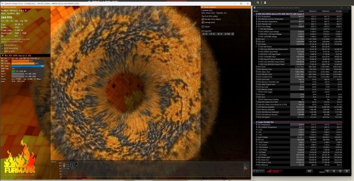Image resolution: width=354 pixels, height=181 pixels.
Task: Click the Current column header in HWiNFO
Action: [301, 11]
